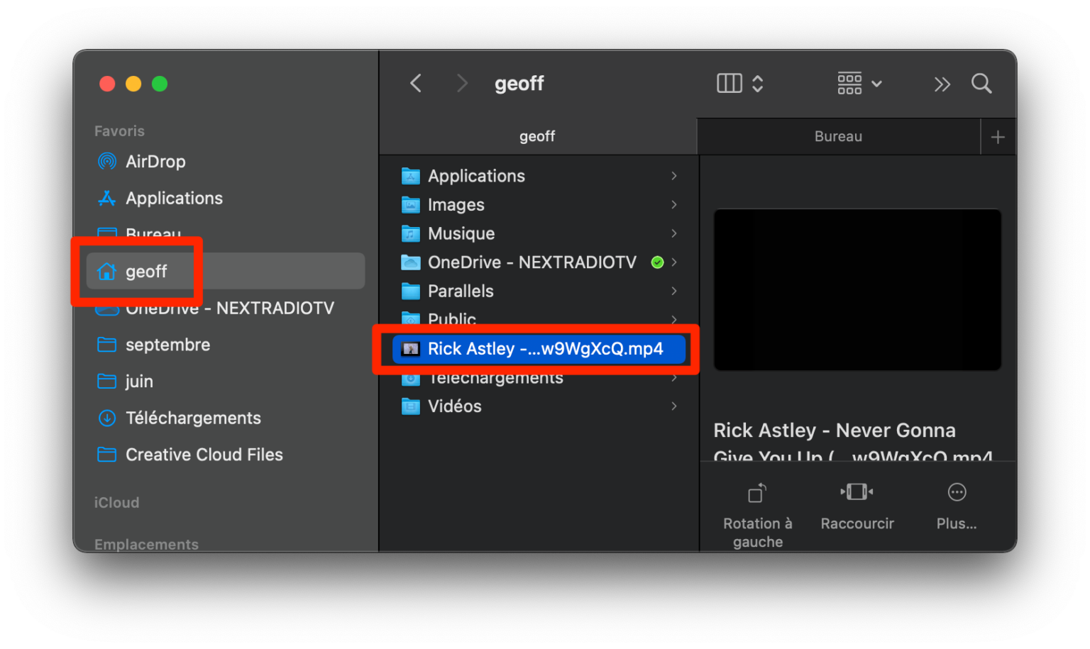
Task: Click the OneDrive green sync status badge
Action: (x=658, y=262)
